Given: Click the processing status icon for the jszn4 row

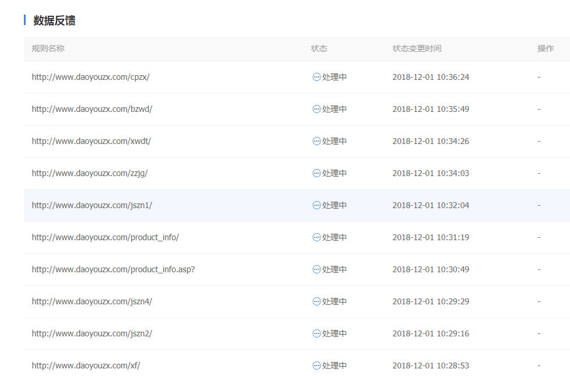Looking at the screenshot, I should [316, 301].
